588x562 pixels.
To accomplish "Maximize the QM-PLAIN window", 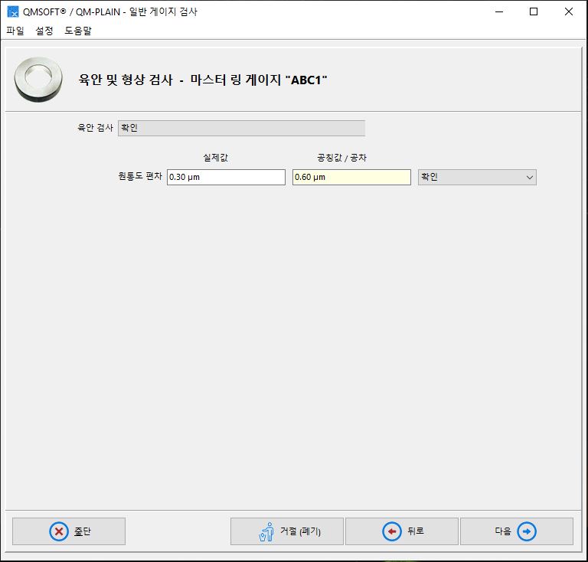I will pyautogui.click(x=534, y=11).
